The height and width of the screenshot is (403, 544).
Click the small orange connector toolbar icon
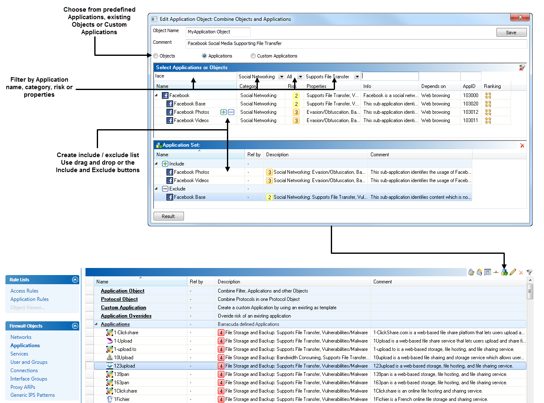click(x=496, y=273)
